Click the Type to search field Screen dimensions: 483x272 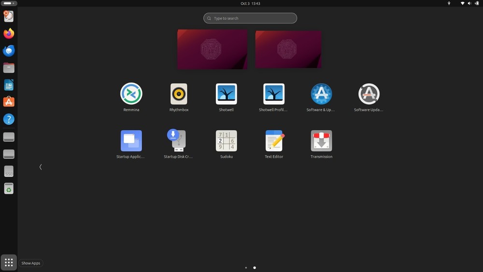pos(250,18)
